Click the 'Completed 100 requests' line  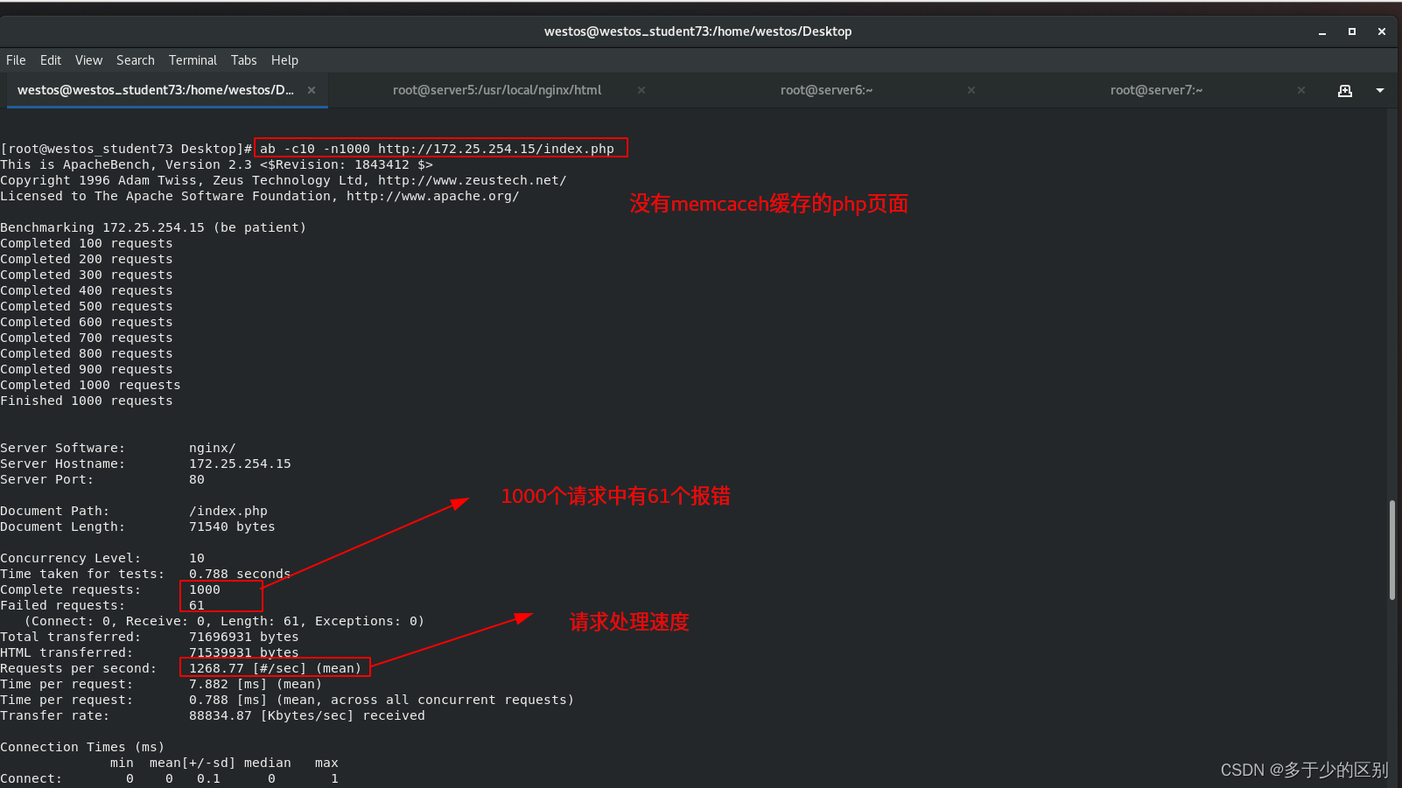click(x=87, y=243)
